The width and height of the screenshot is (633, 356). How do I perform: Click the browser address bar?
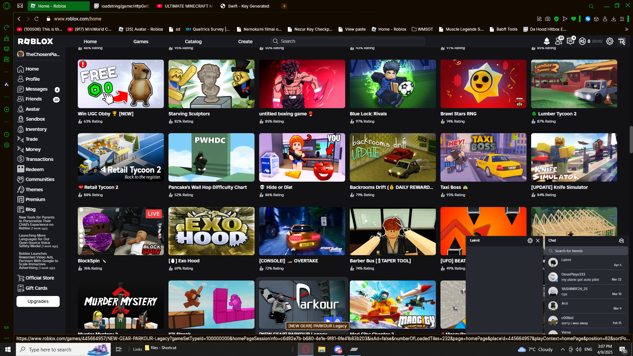click(290, 19)
